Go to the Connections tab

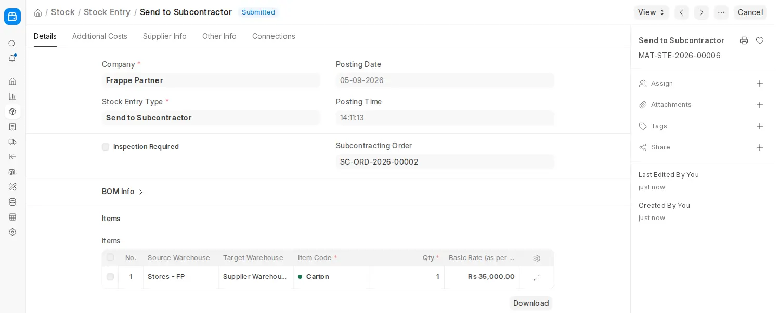(274, 36)
